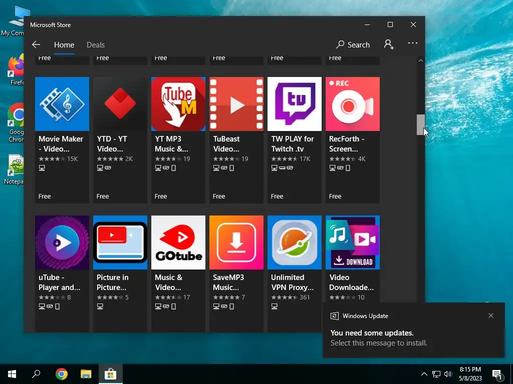Click the SaveMP3 Music title text
The image size is (513, 384).
click(x=228, y=282)
